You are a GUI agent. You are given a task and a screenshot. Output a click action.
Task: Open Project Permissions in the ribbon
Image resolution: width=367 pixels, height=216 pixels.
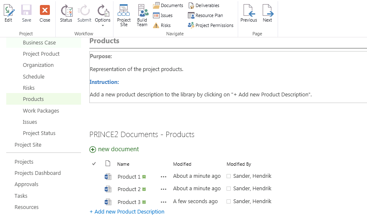click(210, 25)
